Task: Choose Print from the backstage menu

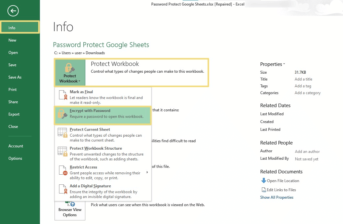Action: click(x=13, y=90)
